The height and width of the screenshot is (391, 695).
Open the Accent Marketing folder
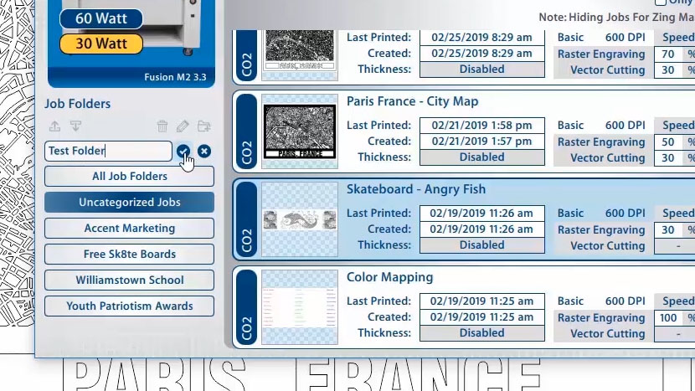(129, 229)
